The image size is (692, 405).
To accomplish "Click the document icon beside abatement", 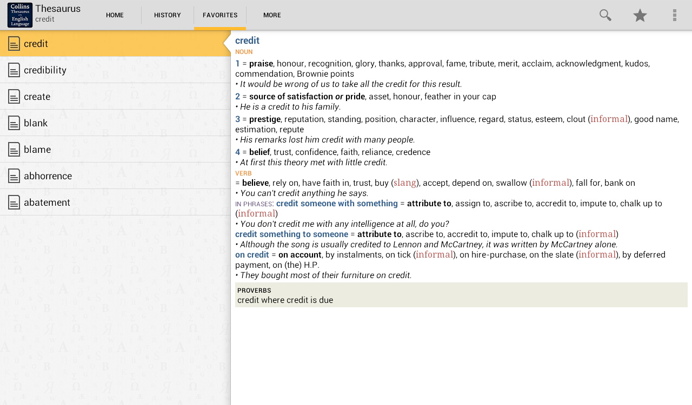I will [14, 202].
